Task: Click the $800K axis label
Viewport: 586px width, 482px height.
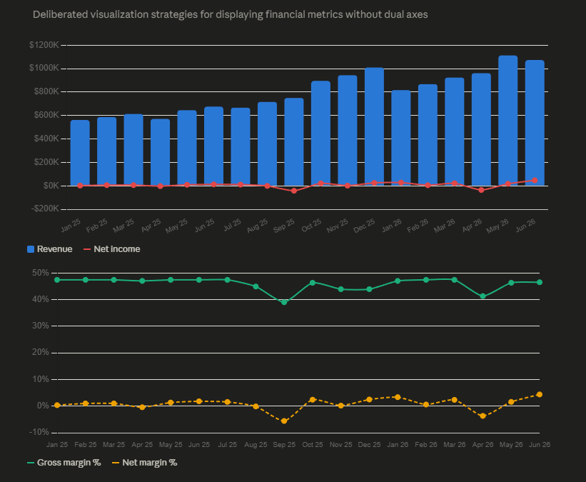Action: [46, 91]
